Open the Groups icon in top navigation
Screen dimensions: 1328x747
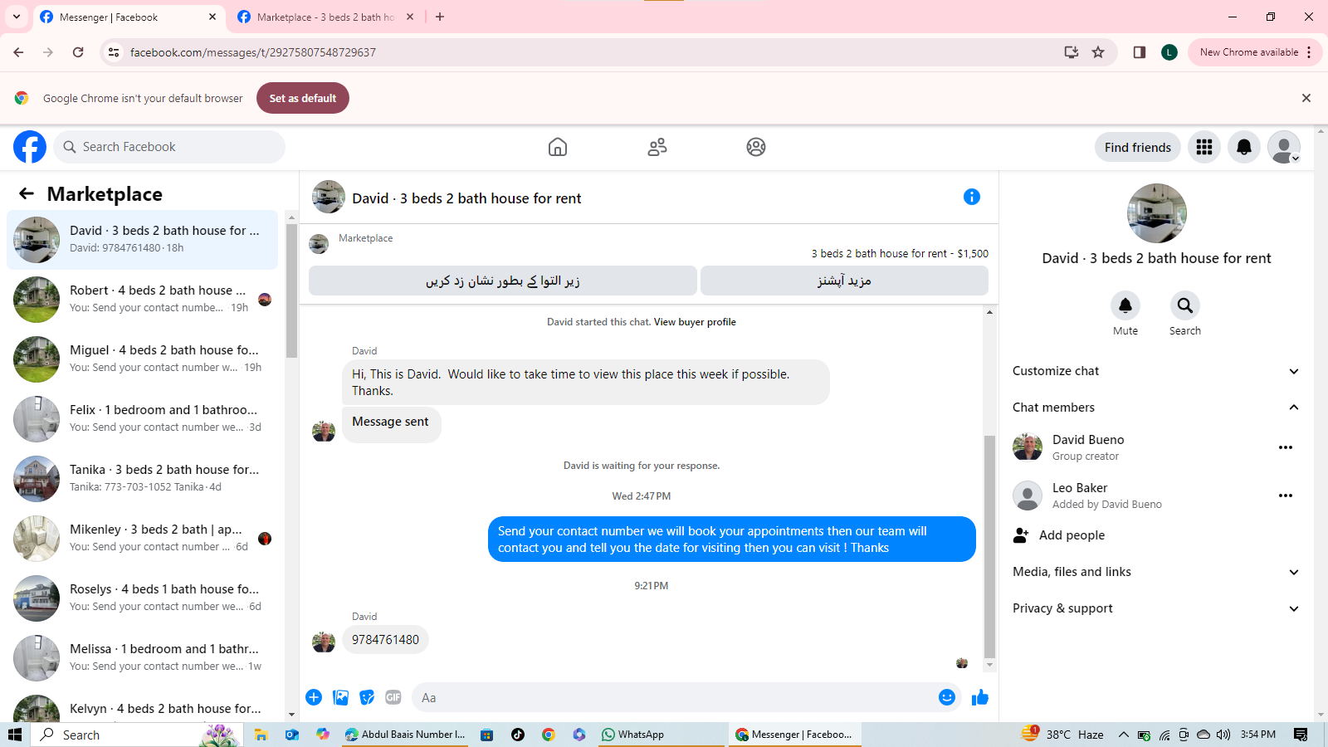756,147
